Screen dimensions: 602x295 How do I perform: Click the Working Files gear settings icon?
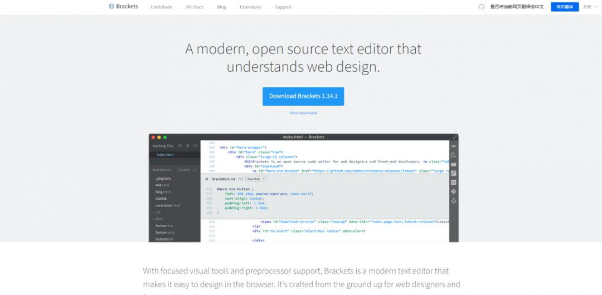coord(188,146)
